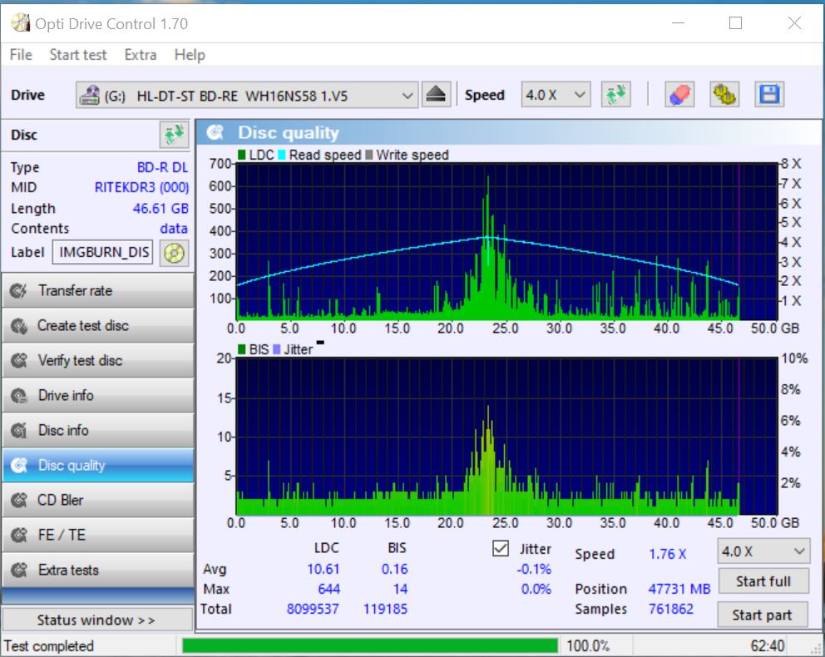Open the File menu
Viewport: 825px width, 657px height.
coord(20,55)
